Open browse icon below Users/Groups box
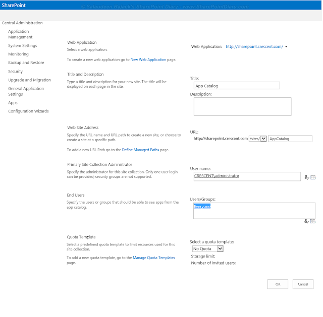The image size is (323, 317). [313, 221]
